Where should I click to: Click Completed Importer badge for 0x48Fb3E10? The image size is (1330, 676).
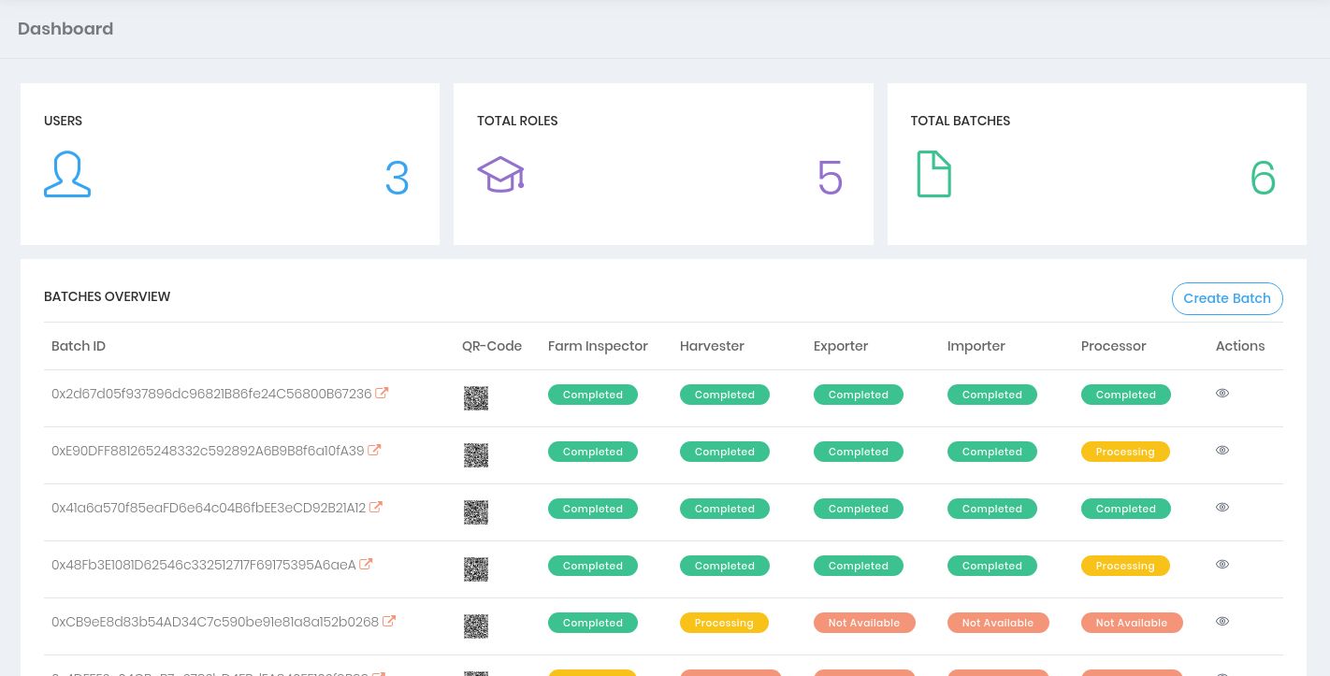992,566
